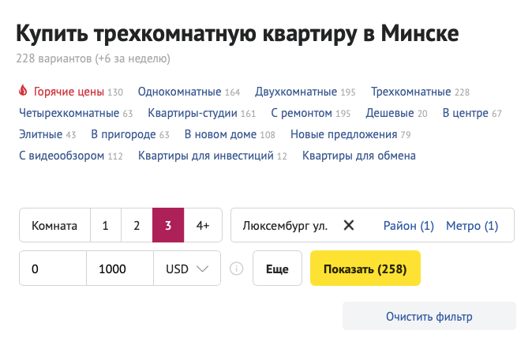Open the Район (1) district selector
The height and width of the screenshot is (353, 532).
tap(409, 226)
